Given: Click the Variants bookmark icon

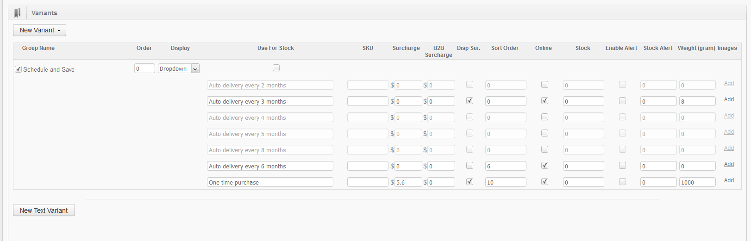Looking at the screenshot, I should pyautogui.click(x=18, y=13).
